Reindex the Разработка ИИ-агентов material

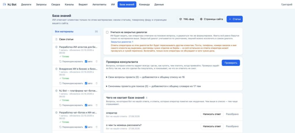[71, 61]
